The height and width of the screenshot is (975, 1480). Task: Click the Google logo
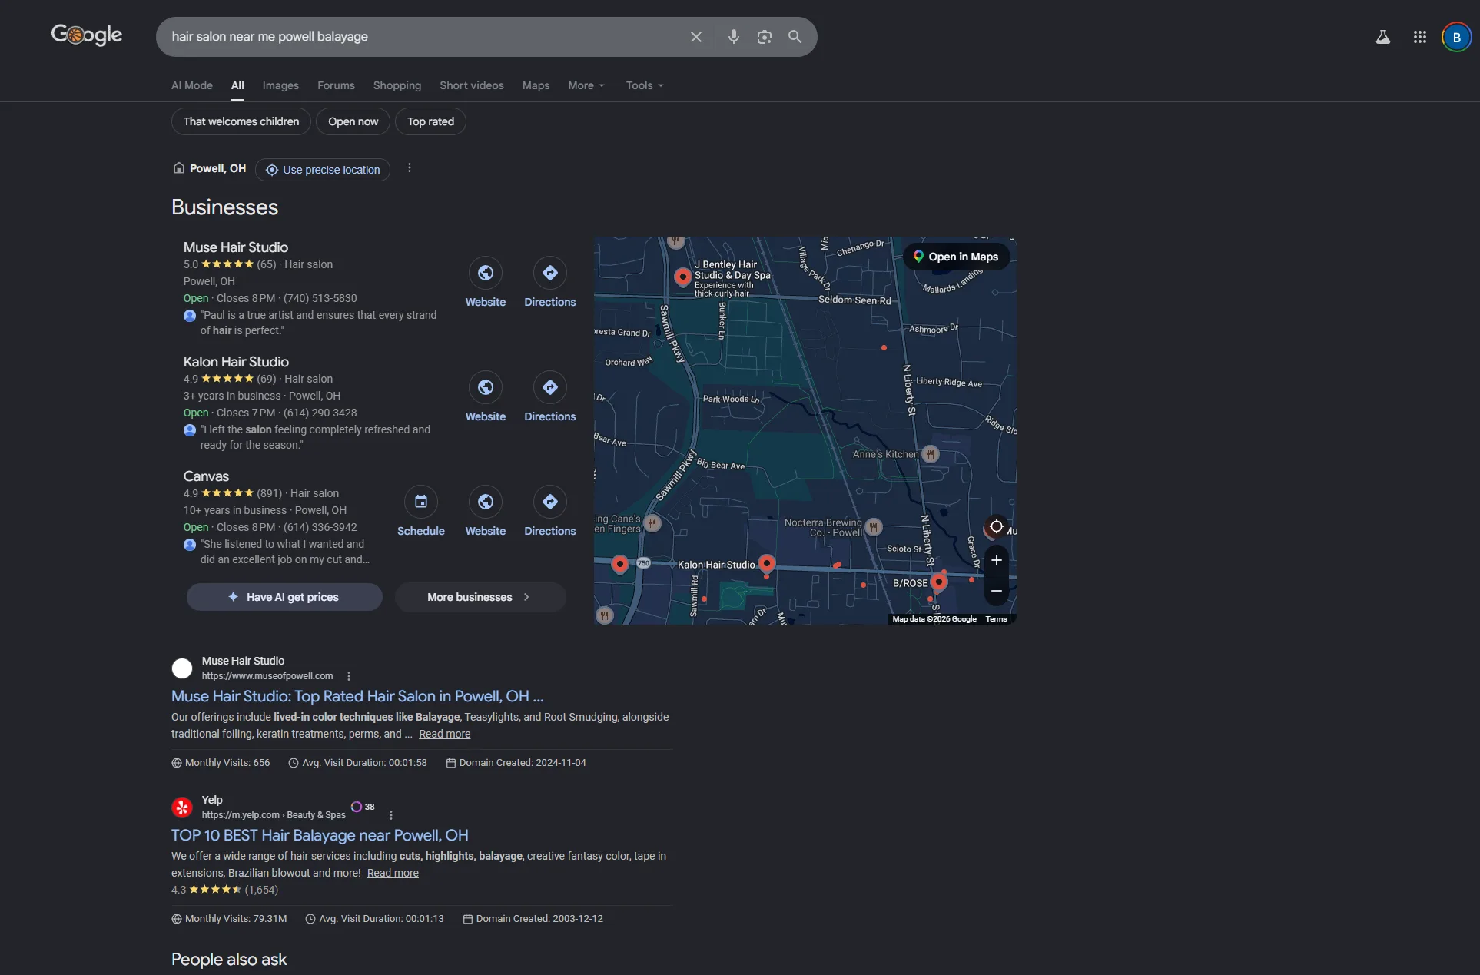pyautogui.click(x=87, y=35)
